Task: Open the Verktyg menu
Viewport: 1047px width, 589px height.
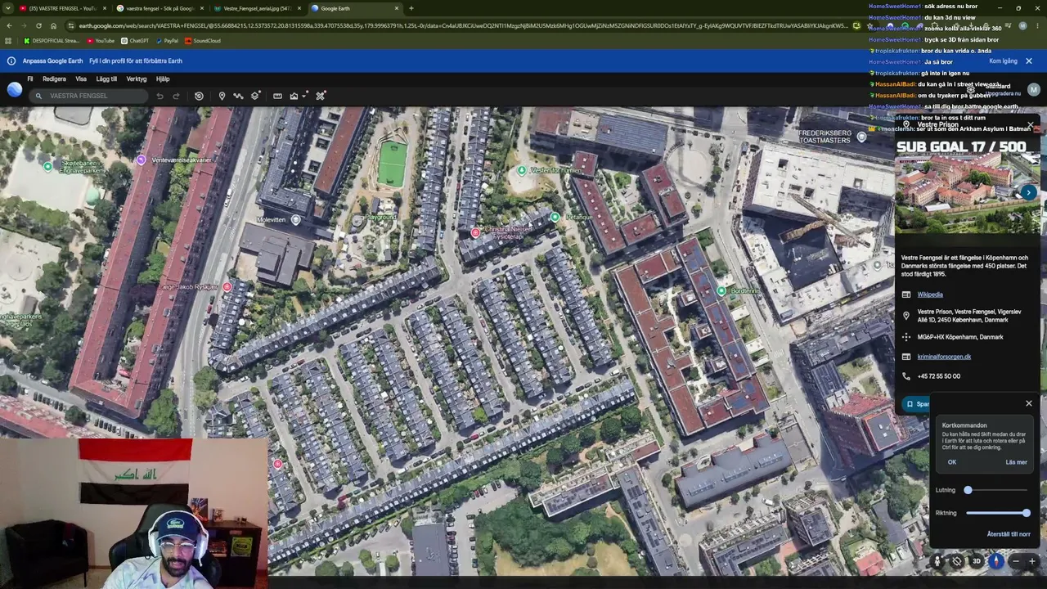Action: pyautogui.click(x=137, y=79)
